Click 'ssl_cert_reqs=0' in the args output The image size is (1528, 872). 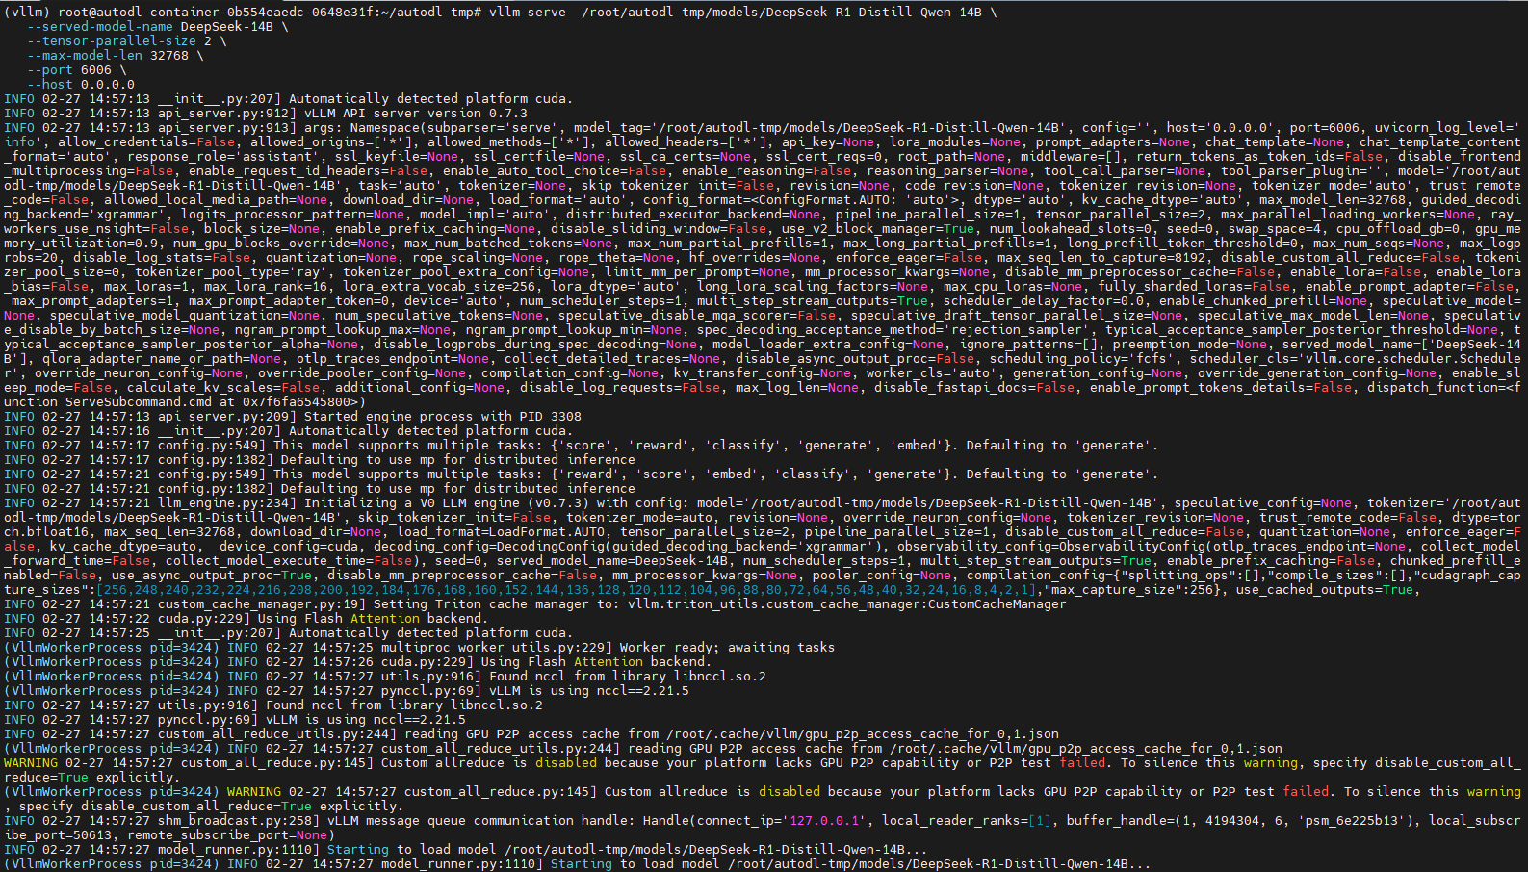pos(823,157)
